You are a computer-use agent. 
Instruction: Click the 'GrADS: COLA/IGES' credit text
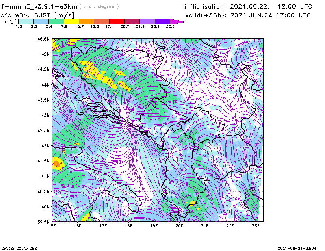coord(19,249)
